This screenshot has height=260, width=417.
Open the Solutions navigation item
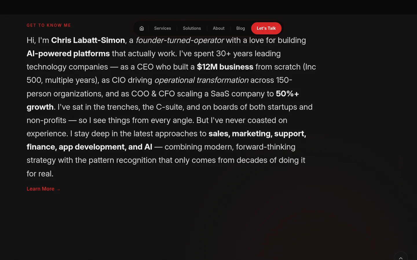(192, 28)
